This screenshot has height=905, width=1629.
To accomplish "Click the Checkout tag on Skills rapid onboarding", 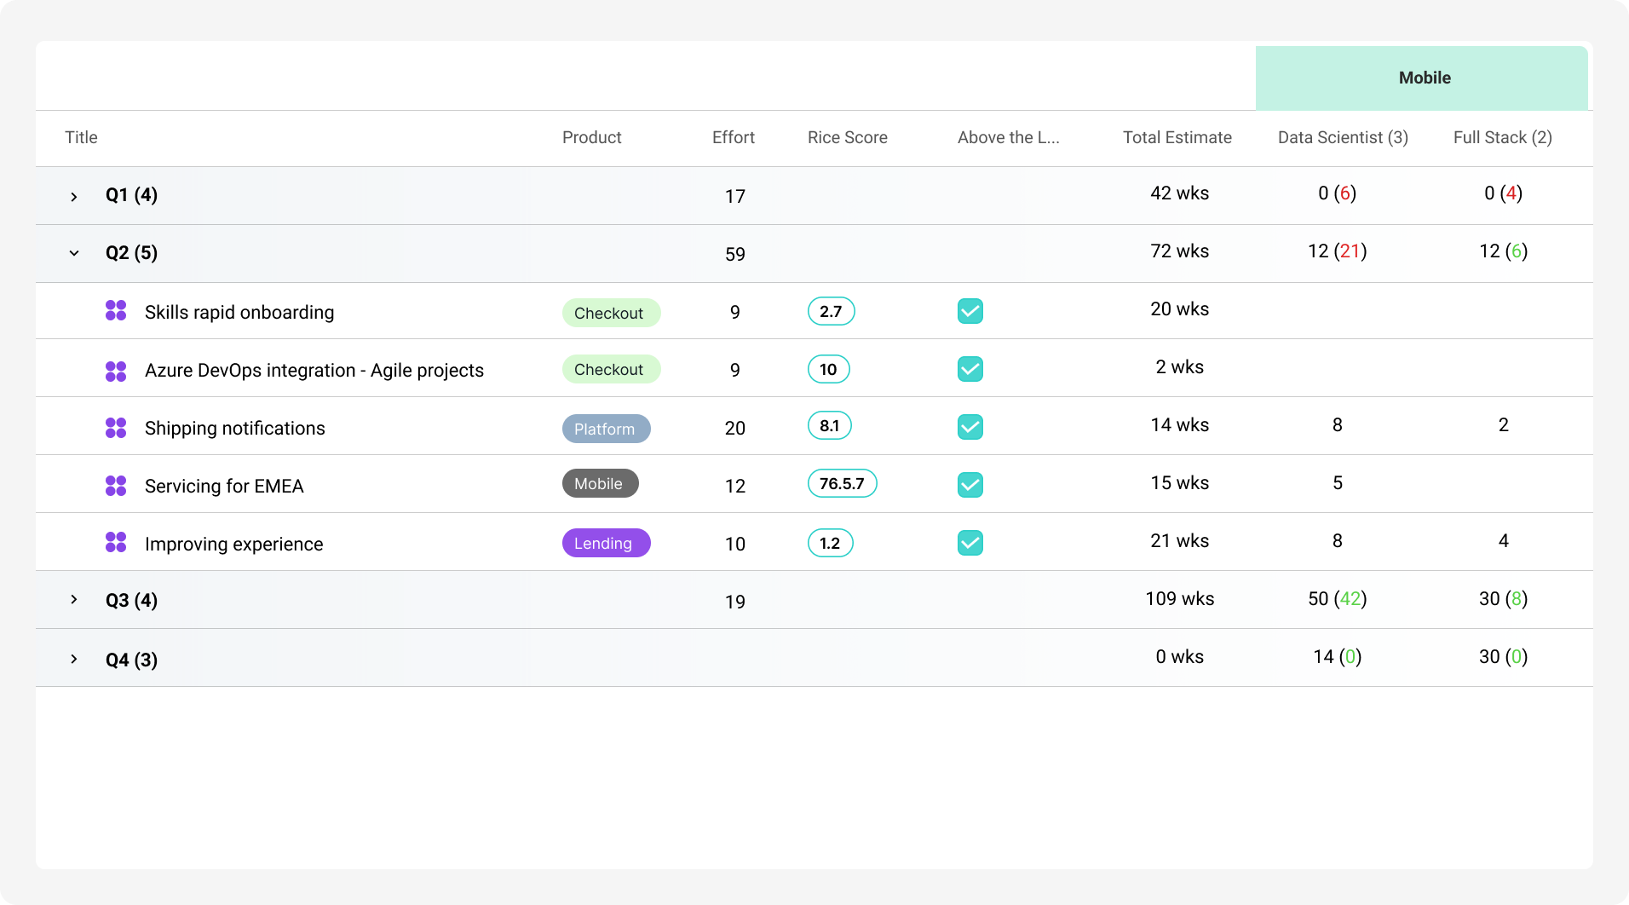I will point(610,313).
